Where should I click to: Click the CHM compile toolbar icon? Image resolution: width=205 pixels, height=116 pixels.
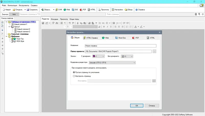click(x=56, y=10)
